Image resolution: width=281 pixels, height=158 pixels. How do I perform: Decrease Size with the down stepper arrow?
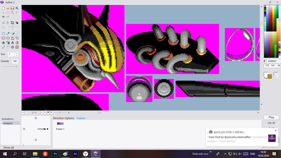17,55
